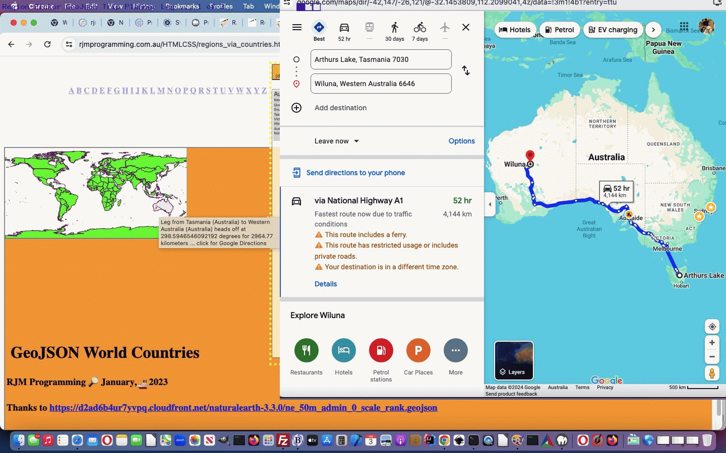Click the 52 hr route label on map
Screen dimensions: 726x453
point(616,191)
